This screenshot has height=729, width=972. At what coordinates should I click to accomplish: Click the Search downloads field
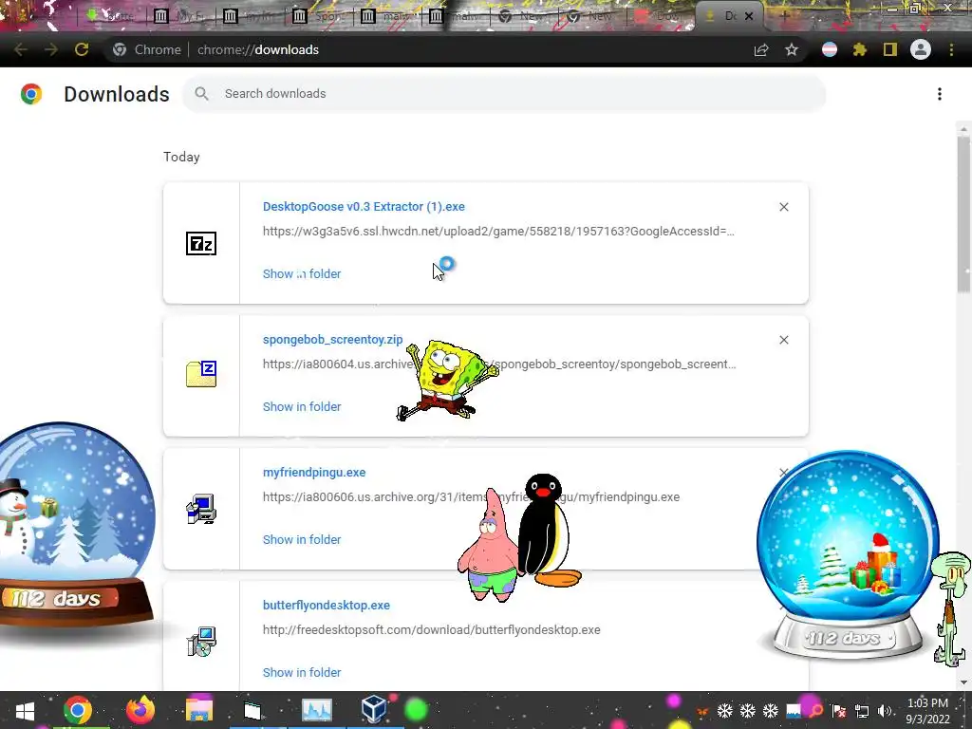tap(504, 94)
